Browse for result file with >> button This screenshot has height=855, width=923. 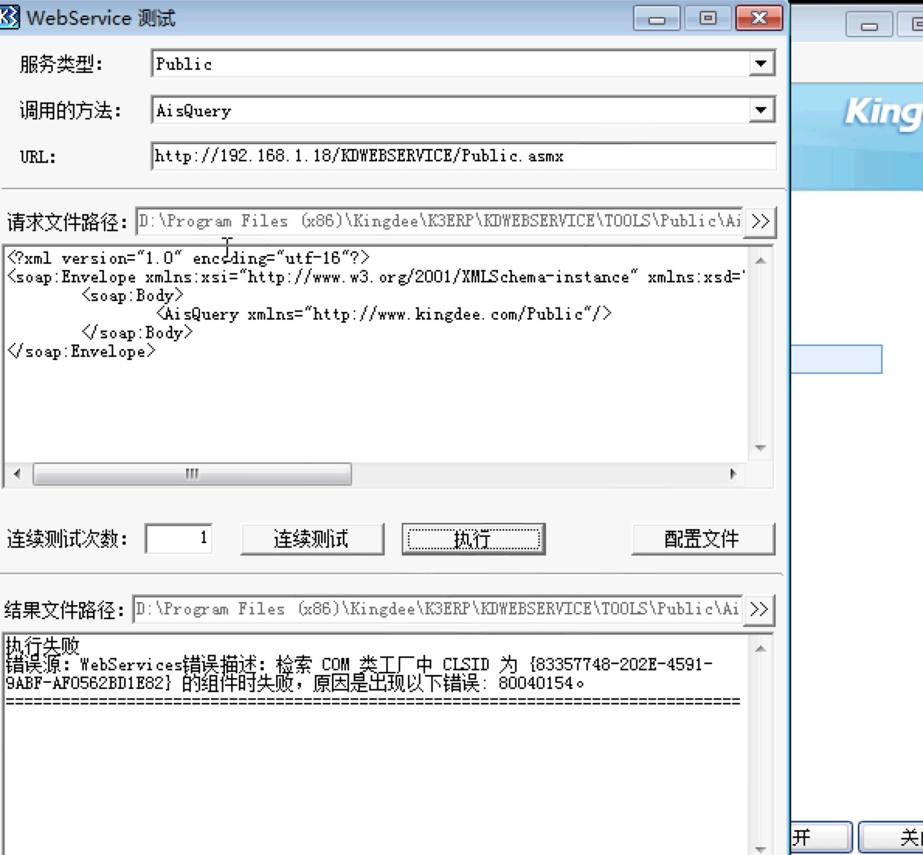coord(759,609)
